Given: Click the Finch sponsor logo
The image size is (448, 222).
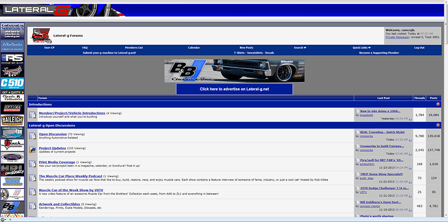Looking at the screenshot, I should pos(13,145).
